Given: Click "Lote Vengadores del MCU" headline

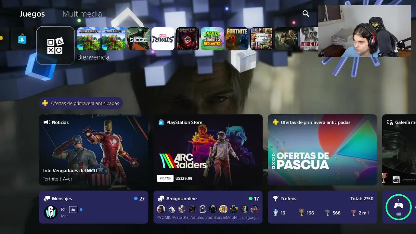Looking at the screenshot, I should pos(70,171).
